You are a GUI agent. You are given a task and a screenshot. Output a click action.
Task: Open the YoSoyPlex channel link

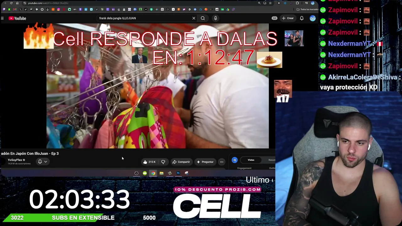pos(15,160)
